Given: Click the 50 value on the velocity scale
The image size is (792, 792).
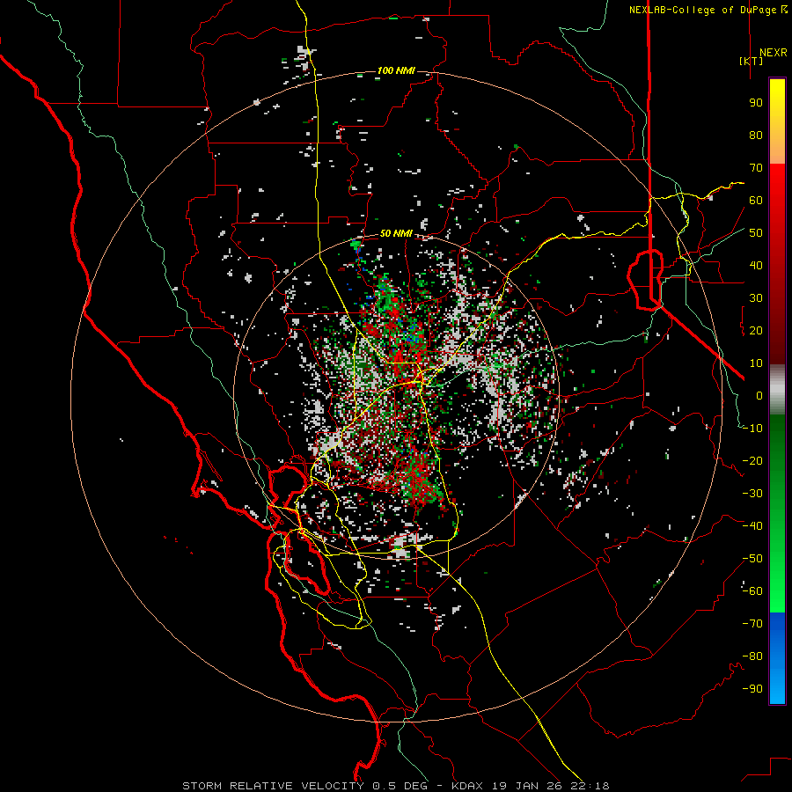Looking at the screenshot, I should [x=756, y=233].
